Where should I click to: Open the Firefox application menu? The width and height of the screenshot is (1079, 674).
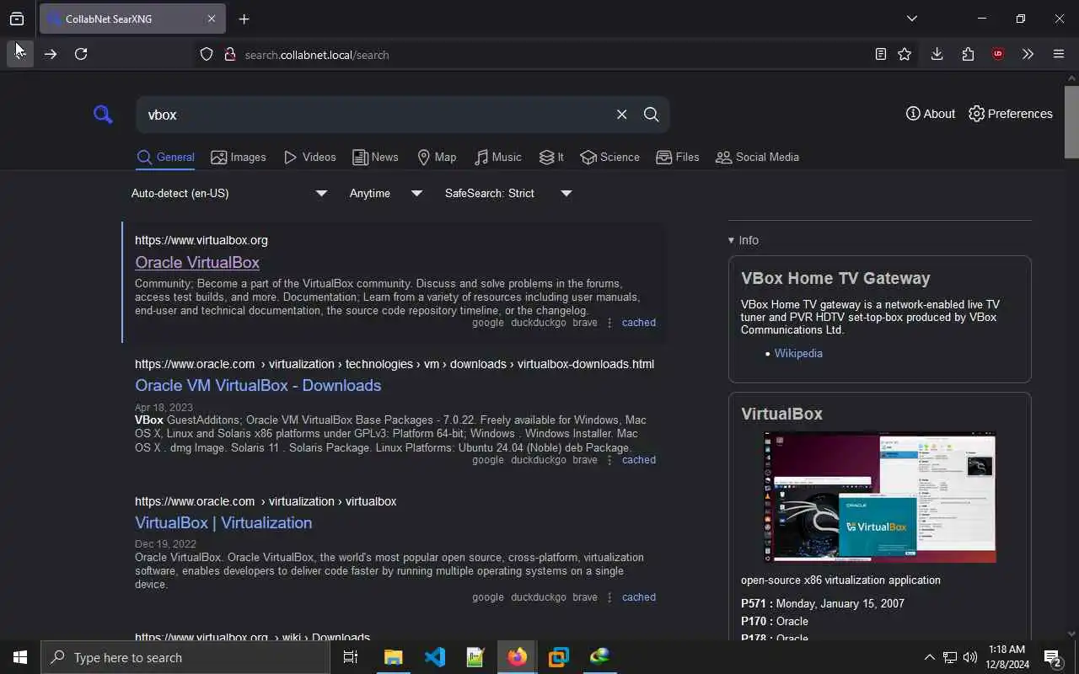point(1059,54)
